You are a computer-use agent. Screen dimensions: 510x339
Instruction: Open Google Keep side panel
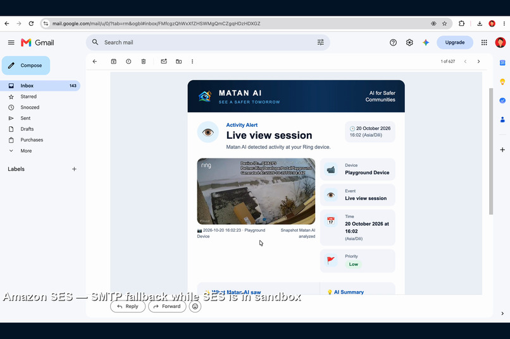coord(502,81)
